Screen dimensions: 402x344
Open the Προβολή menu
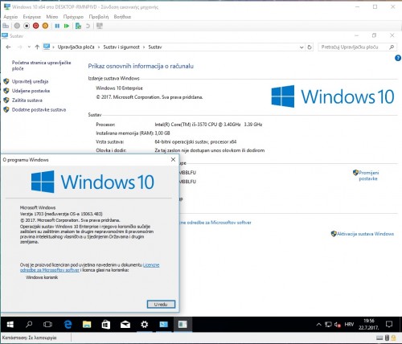(99, 17)
